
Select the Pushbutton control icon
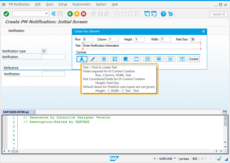(x=125, y=59)
